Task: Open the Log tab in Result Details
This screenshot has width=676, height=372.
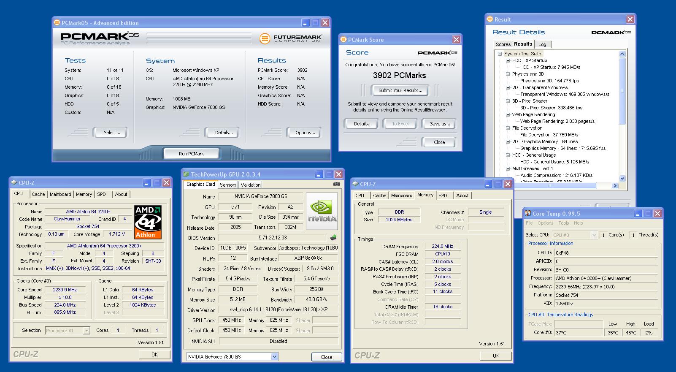Action: (x=542, y=44)
